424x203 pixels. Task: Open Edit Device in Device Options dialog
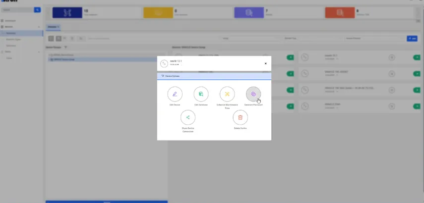point(175,94)
